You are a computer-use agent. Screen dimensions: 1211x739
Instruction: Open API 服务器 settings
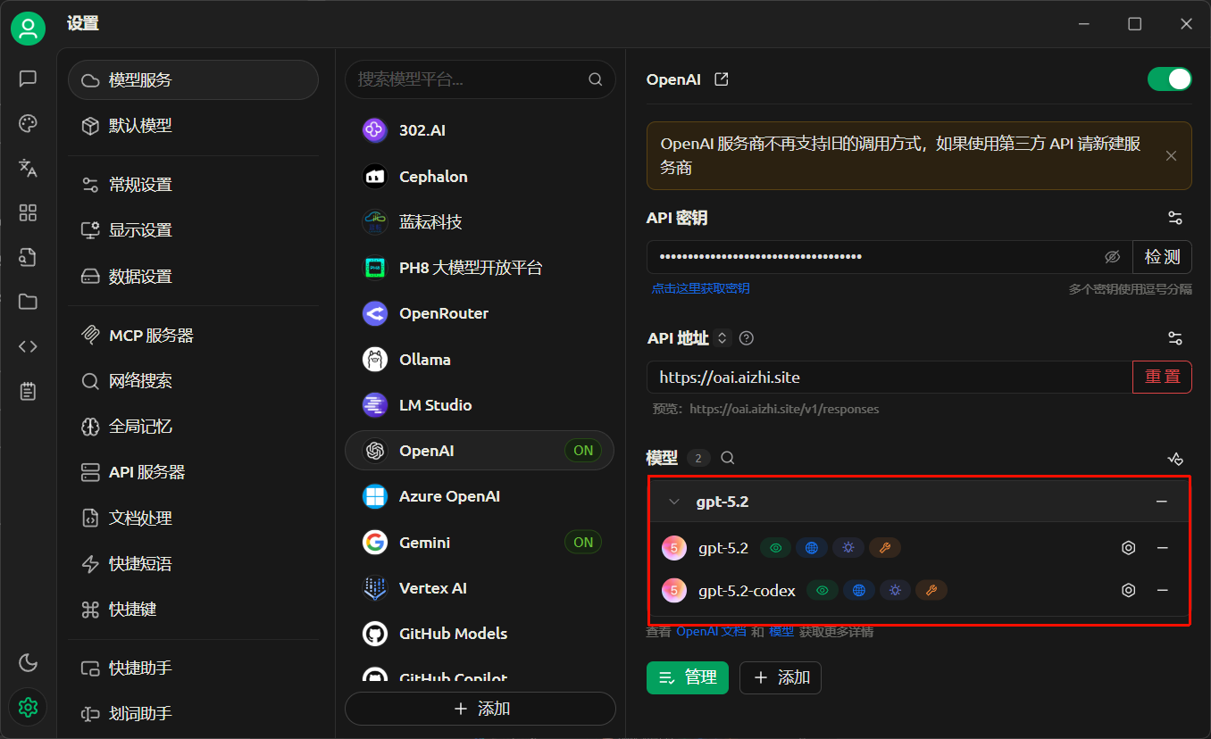point(193,472)
